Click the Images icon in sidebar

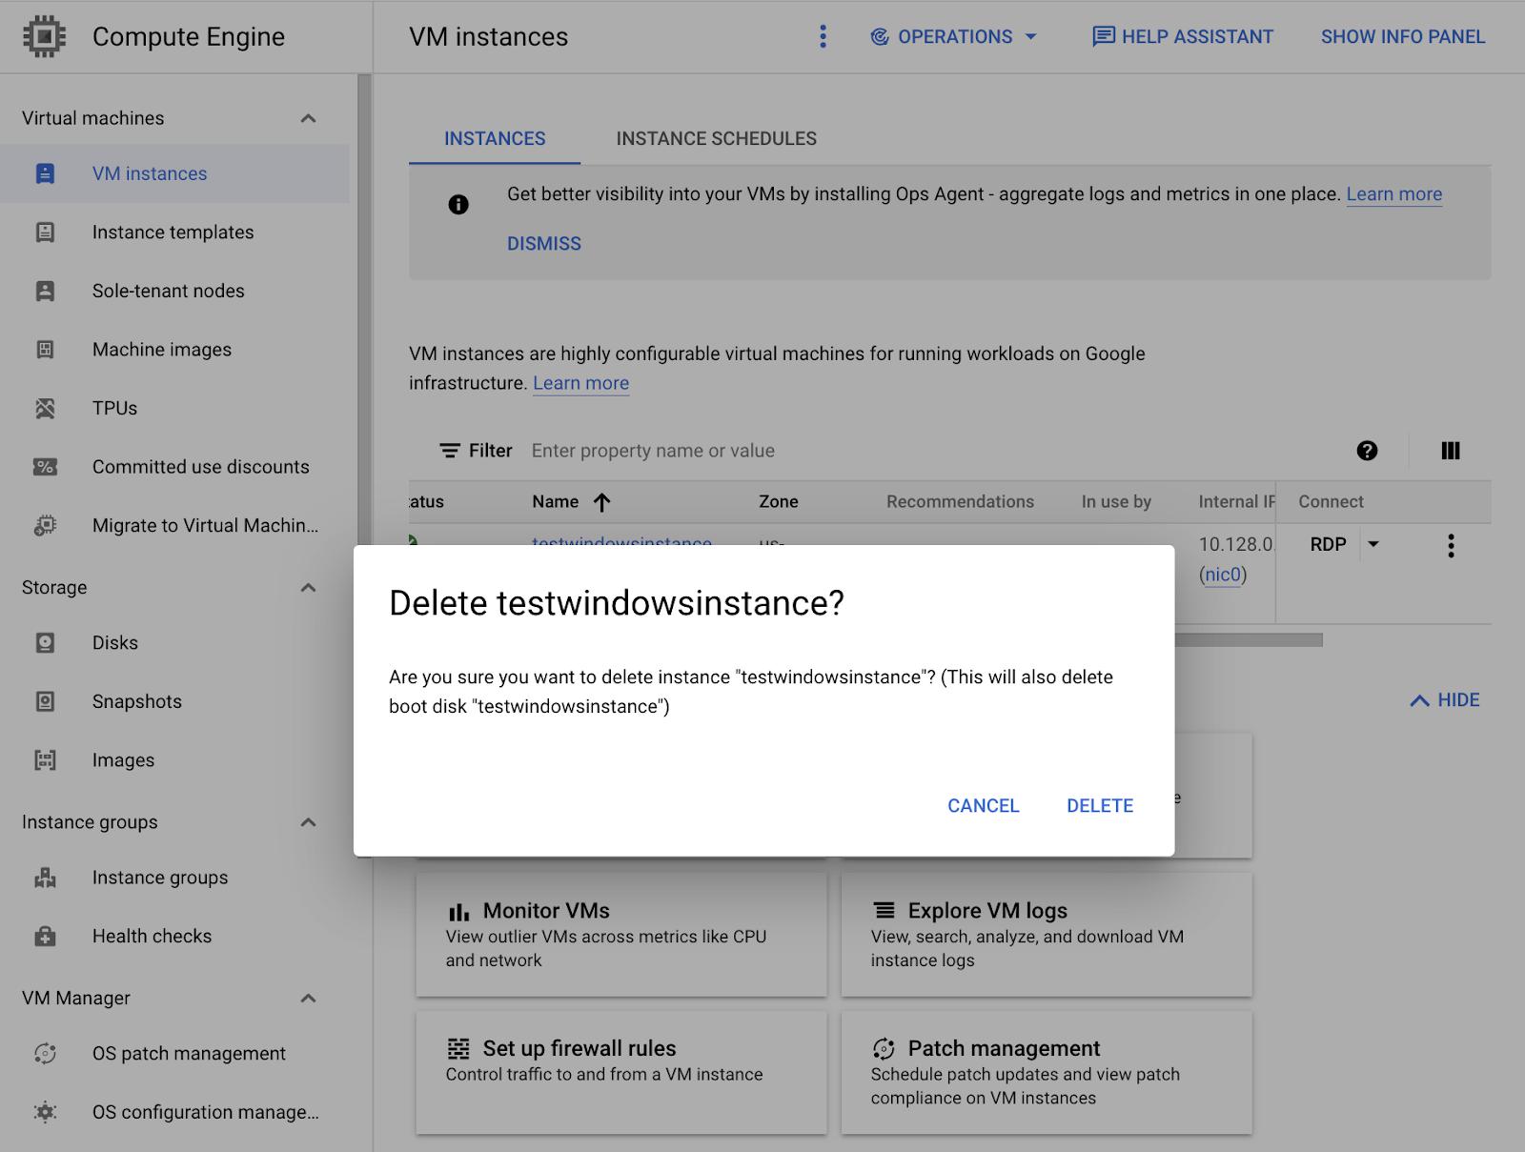pos(45,760)
